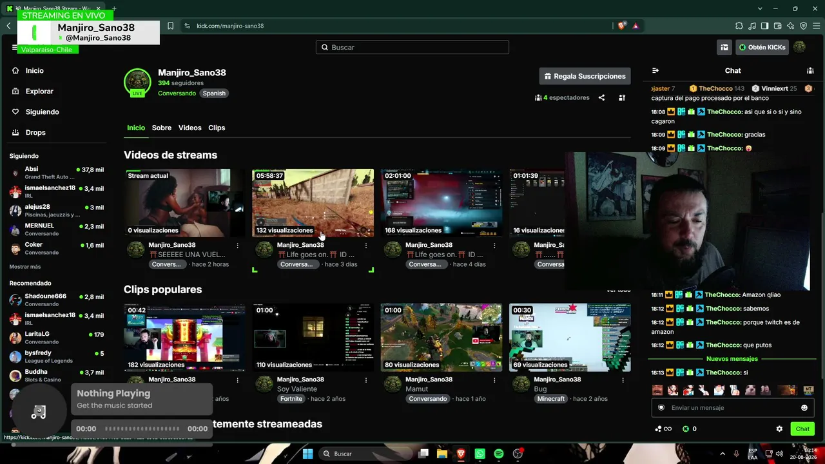
Task: Click the Manjiro_Sano38 live avatar
Action: 137,82
